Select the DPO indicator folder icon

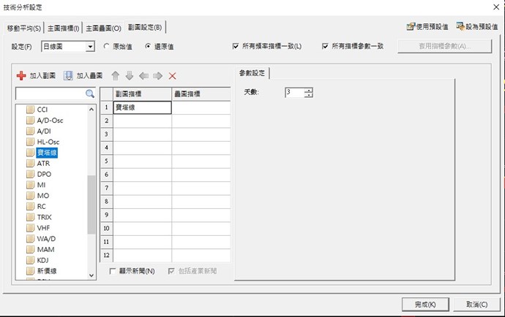click(x=30, y=175)
